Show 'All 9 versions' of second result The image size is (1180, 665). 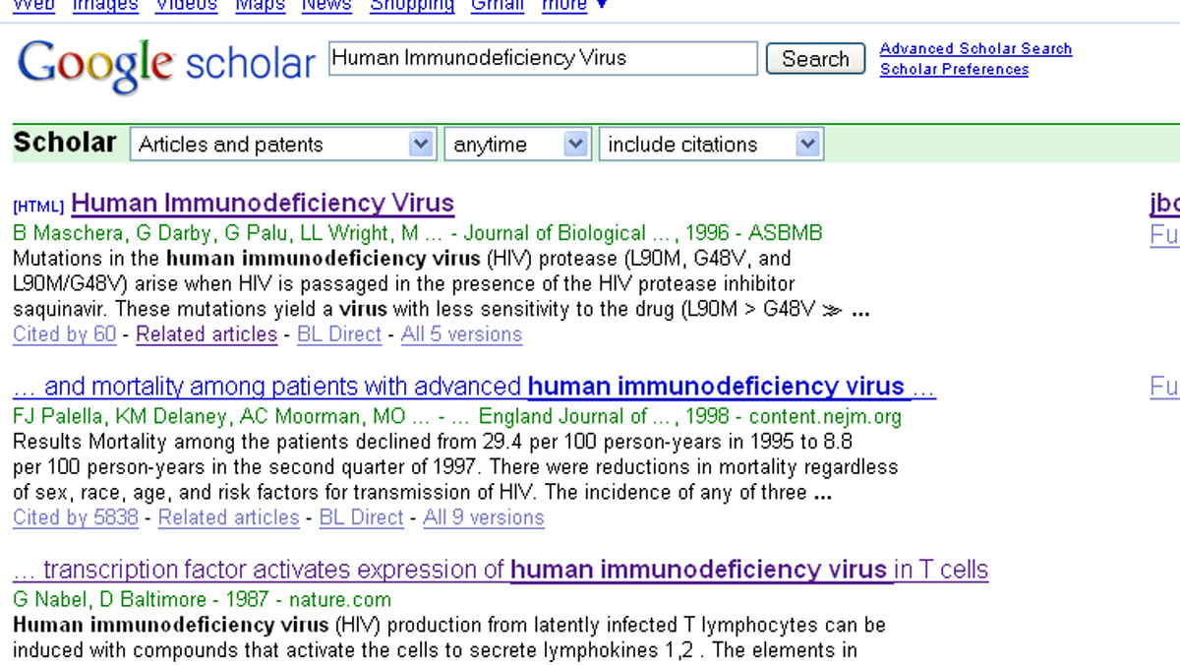pyautogui.click(x=483, y=517)
